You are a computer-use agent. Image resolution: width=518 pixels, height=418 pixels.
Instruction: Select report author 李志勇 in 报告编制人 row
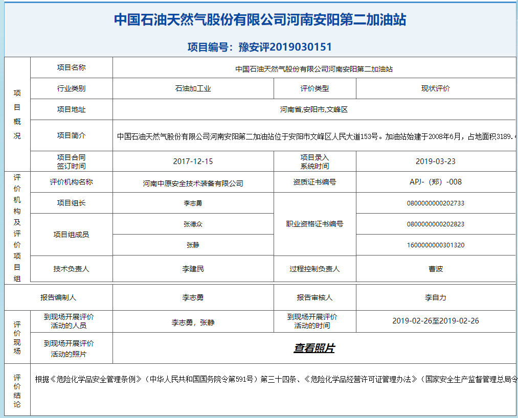(x=193, y=297)
